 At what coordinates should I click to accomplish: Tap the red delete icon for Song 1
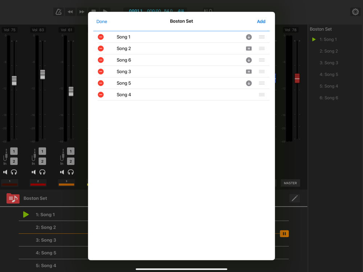pyautogui.click(x=101, y=37)
